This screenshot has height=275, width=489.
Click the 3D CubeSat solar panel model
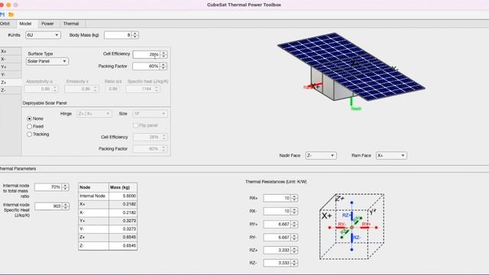351,66
